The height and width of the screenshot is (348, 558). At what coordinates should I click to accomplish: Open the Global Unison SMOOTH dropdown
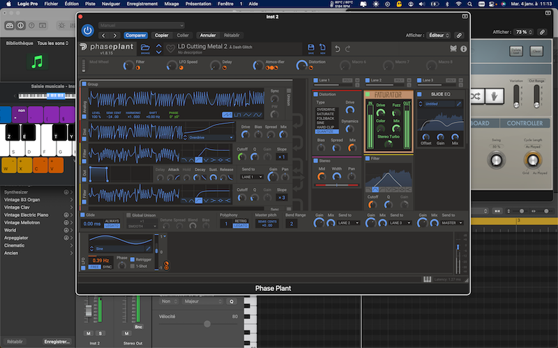point(142,226)
